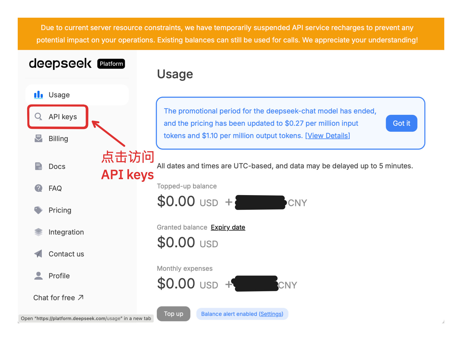This screenshot has width=462, height=341.
Task: Click the Contact us paper plane icon
Action: [38, 254]
